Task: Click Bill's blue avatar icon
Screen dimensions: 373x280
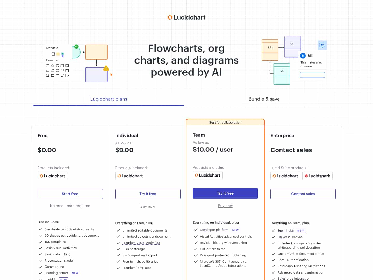Action: [x=303, y=55]
